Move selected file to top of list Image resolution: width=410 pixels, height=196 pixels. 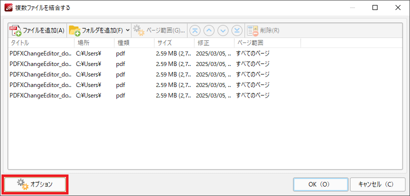tap(195, 30)
